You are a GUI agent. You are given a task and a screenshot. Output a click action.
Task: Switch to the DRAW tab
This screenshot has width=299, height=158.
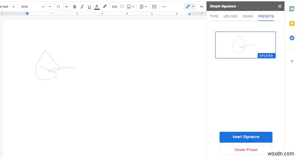pyautogui.click(x=248, y=16)
